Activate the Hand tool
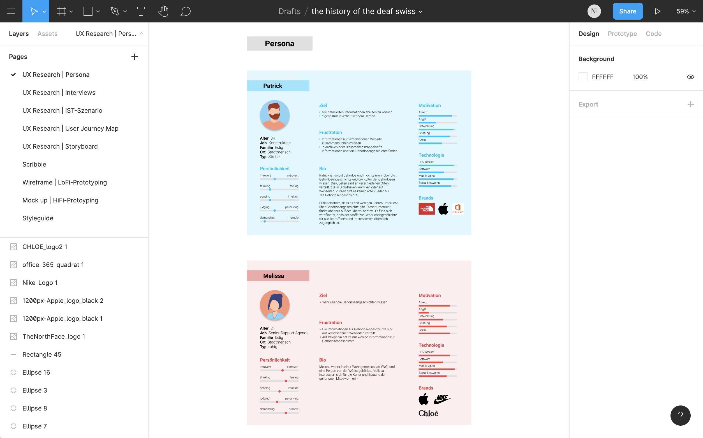This screenshot has width=703, height=438. click(x=163, y=11)
